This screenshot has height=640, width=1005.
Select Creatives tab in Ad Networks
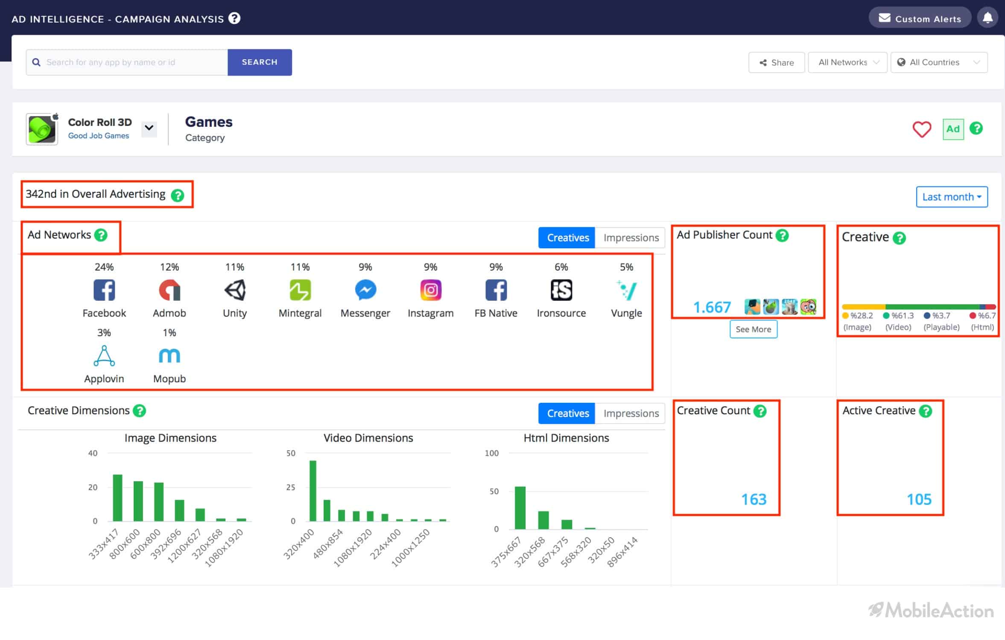(x=567, y=238)
